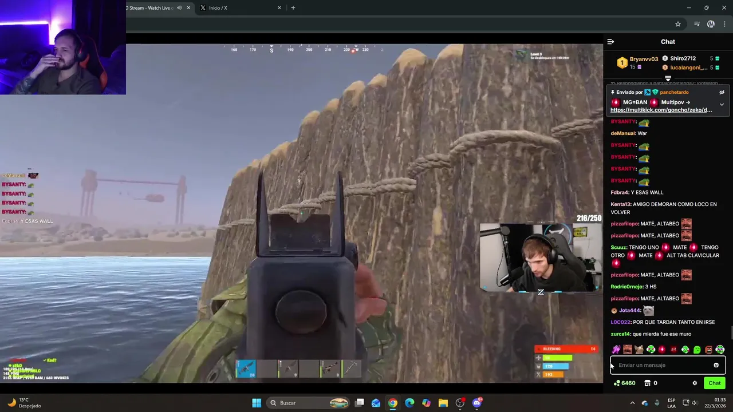This screenshot has height=412, width=733.
Task: Click deManual's username in chat
Action: 623,133
